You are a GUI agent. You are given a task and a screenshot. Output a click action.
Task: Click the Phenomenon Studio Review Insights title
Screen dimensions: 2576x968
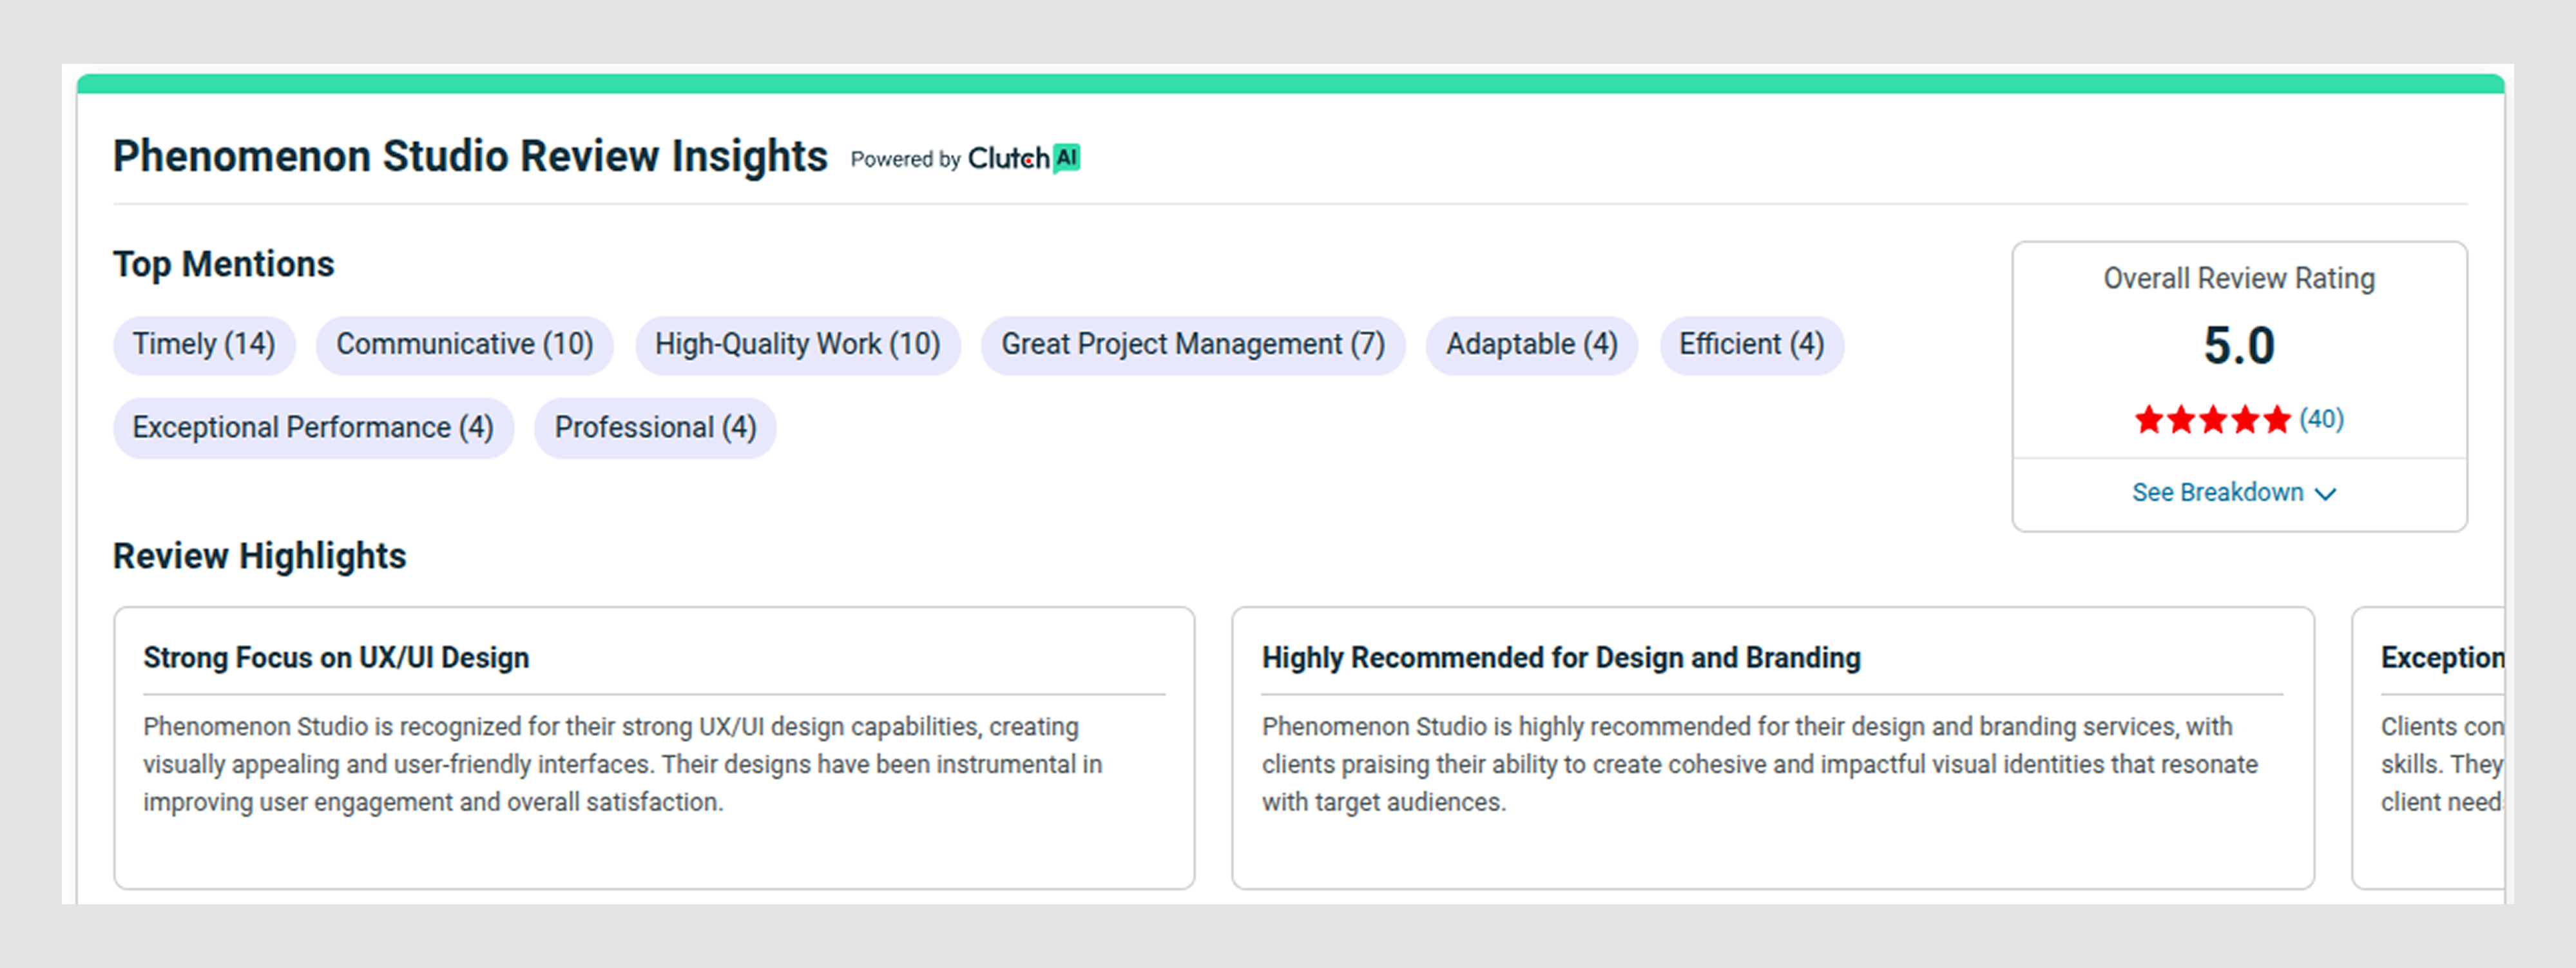coord(470,157)
